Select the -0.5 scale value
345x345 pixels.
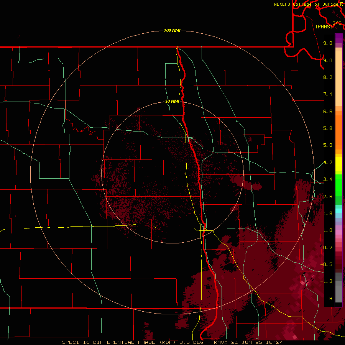click(x=327, y=264)
